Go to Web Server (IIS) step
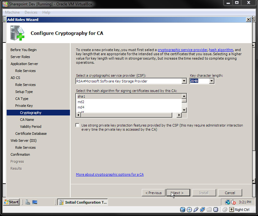 coord(23,141)
